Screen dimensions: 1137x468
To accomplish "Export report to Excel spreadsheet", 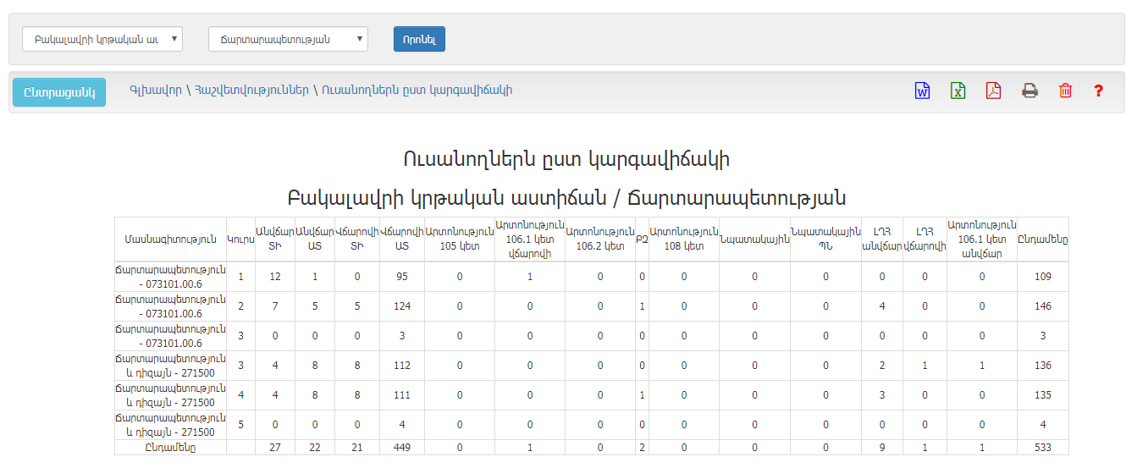I will click(958, 91).
